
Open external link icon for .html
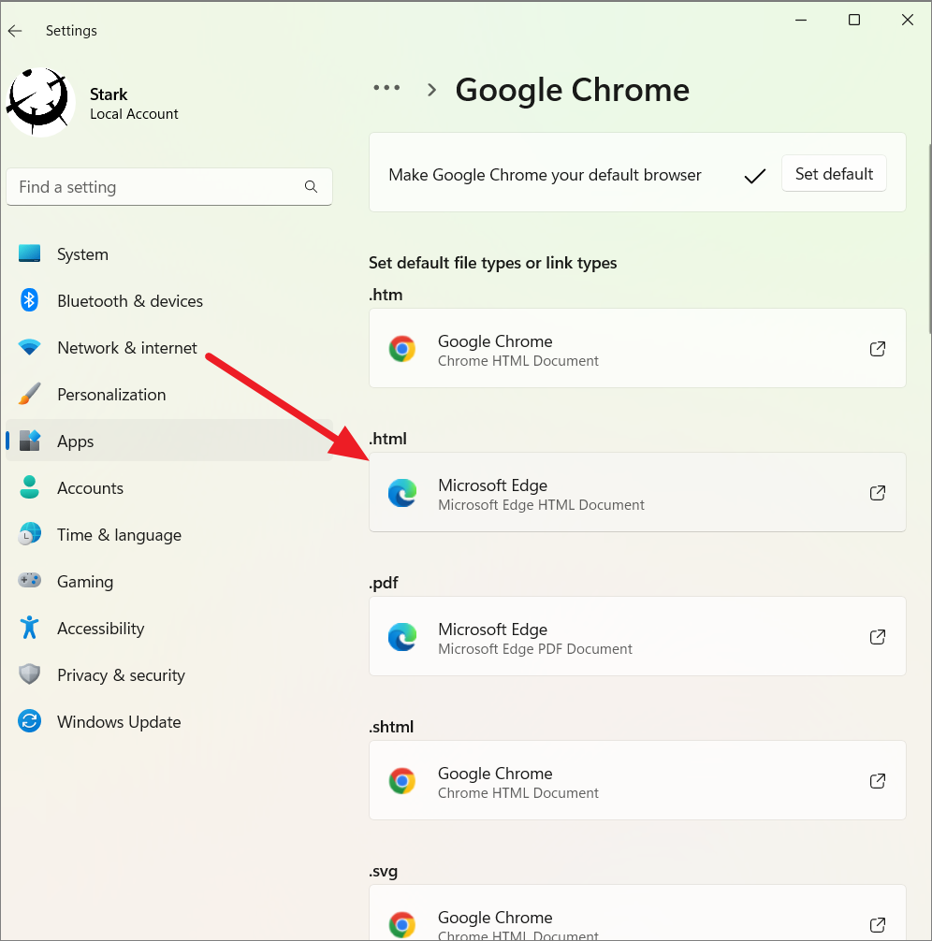[x=878, y=493]
